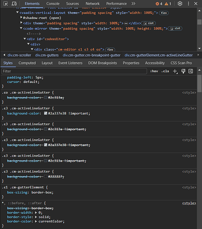Screen dimensions: 202x229
Task: Open color picker for active #2a337e38
Action: point(45,114)
